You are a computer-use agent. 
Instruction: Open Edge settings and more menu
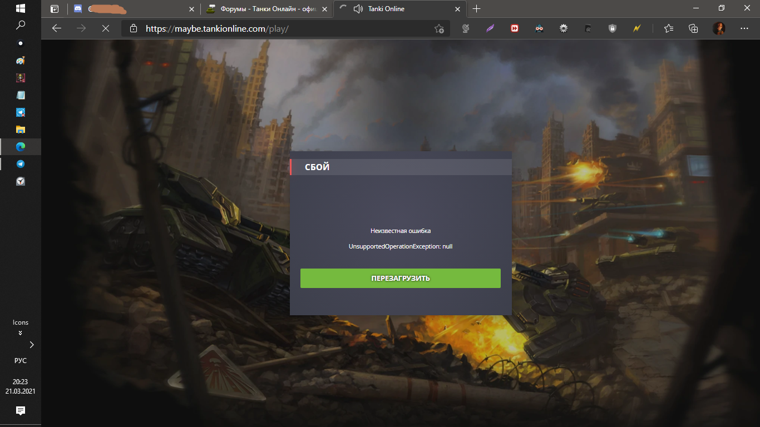pos(744,28)
